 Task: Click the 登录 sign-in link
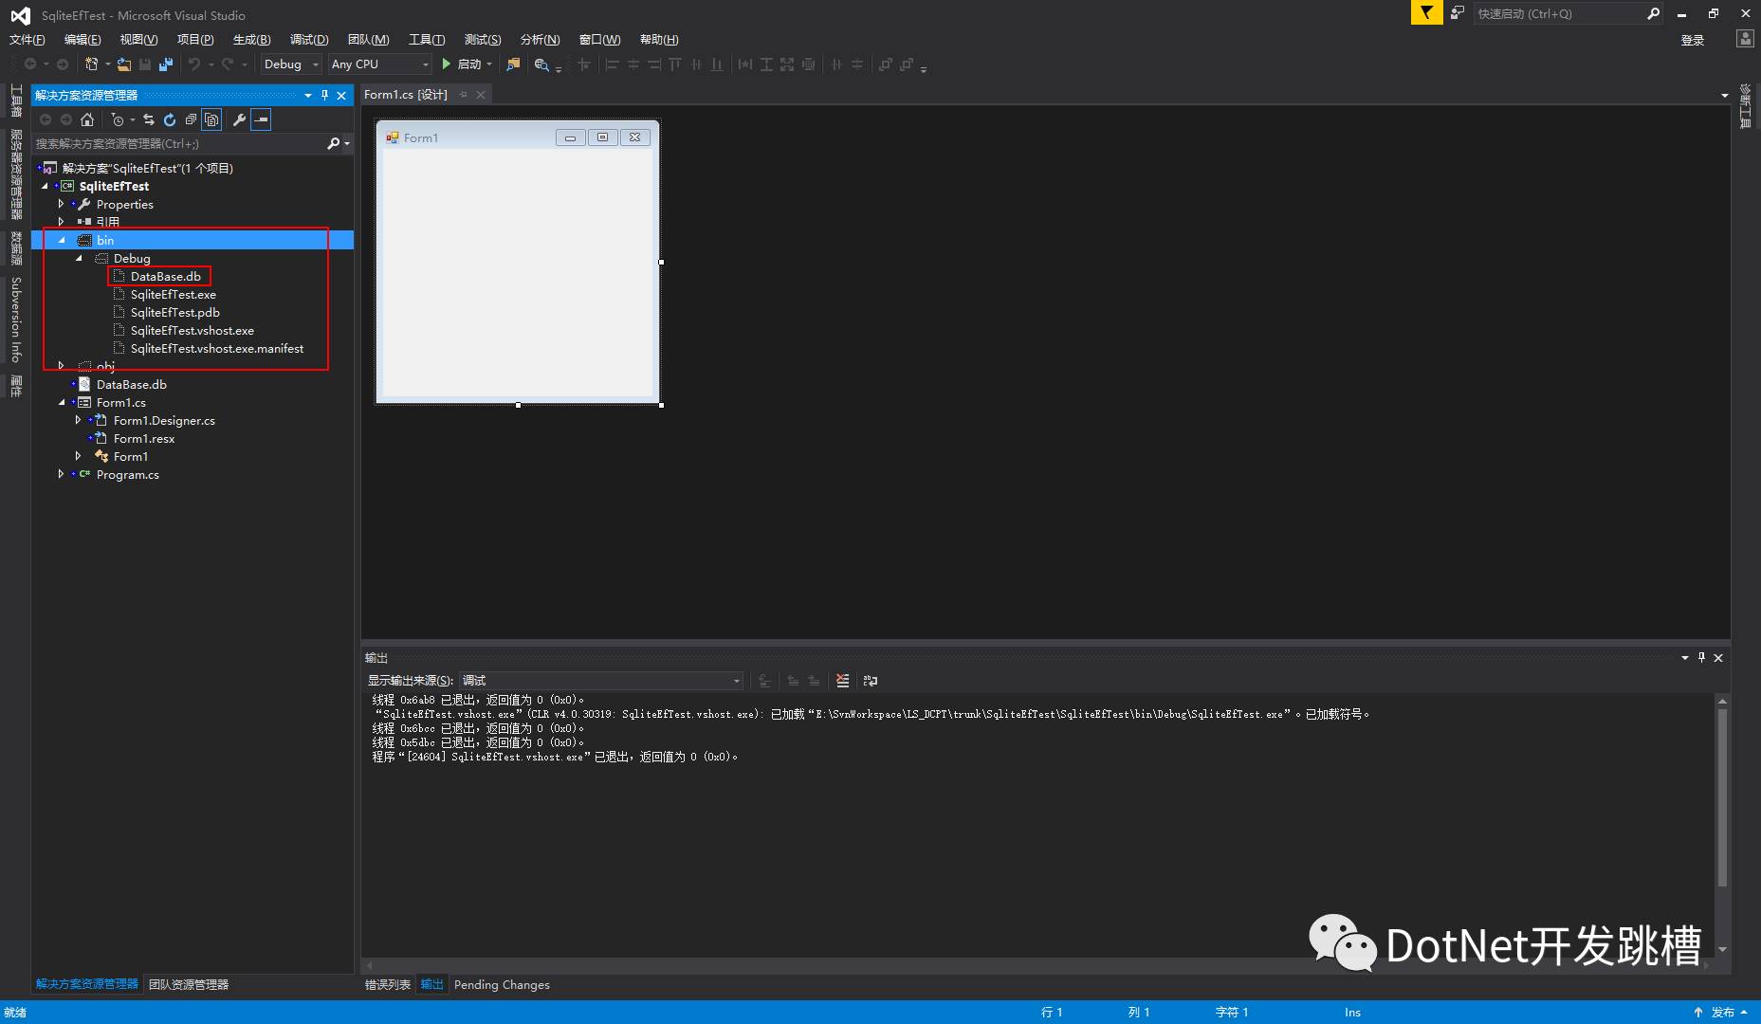point(1693,40)
